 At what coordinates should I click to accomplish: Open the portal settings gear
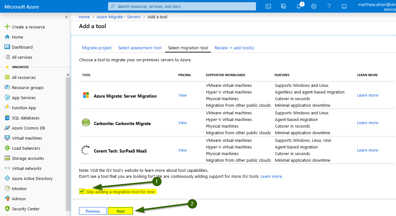coord(314,6)
